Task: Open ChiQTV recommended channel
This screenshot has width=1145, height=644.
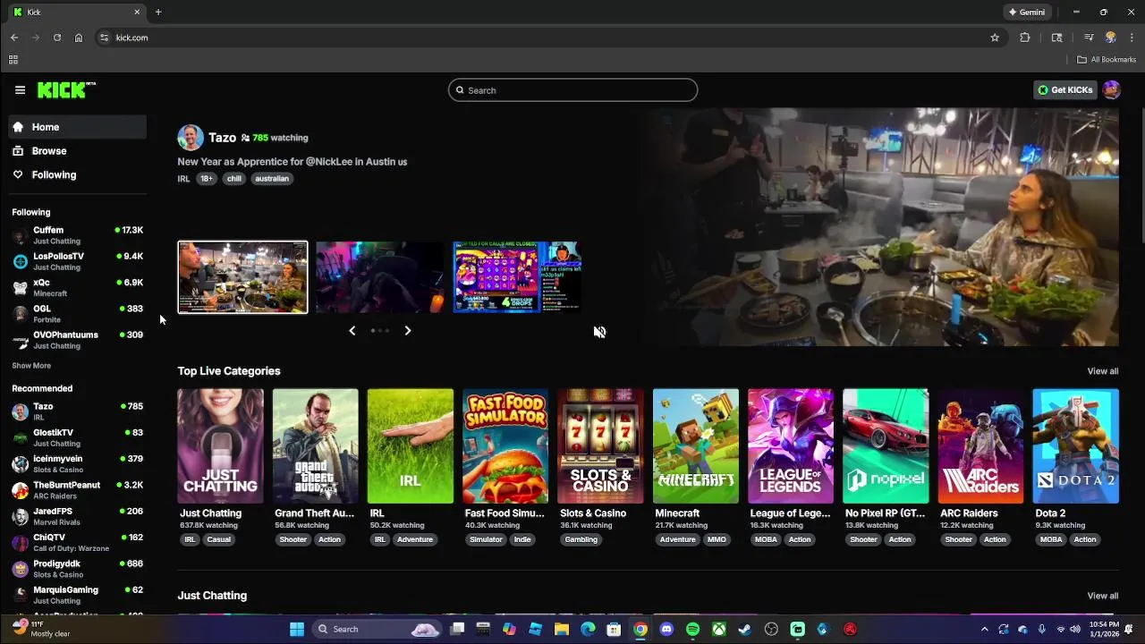Action: 77,542
